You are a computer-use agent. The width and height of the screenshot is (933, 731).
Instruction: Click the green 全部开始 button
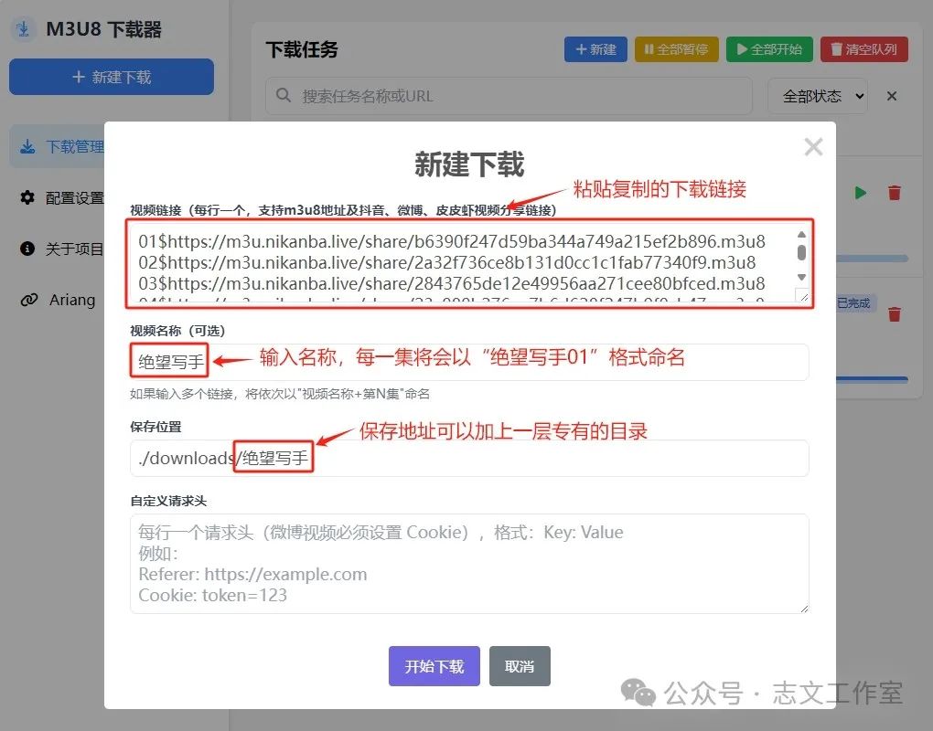pos(769,49)
